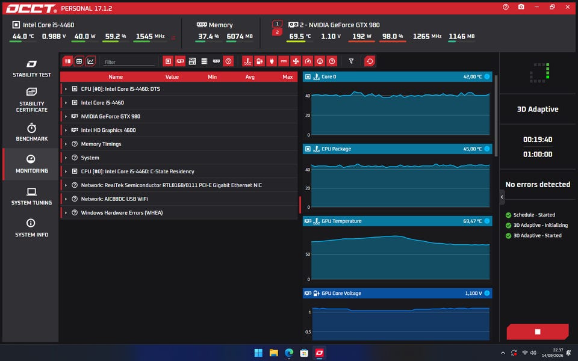Stop the running 3D Adaptive test

tap(538, 332)
